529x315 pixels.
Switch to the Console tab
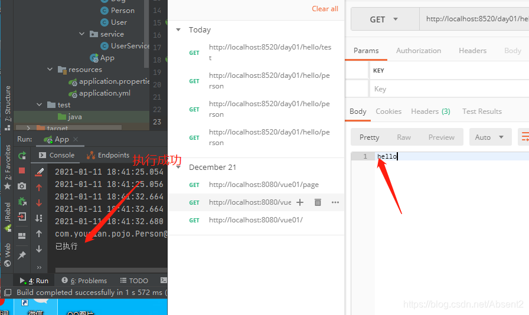56,155
